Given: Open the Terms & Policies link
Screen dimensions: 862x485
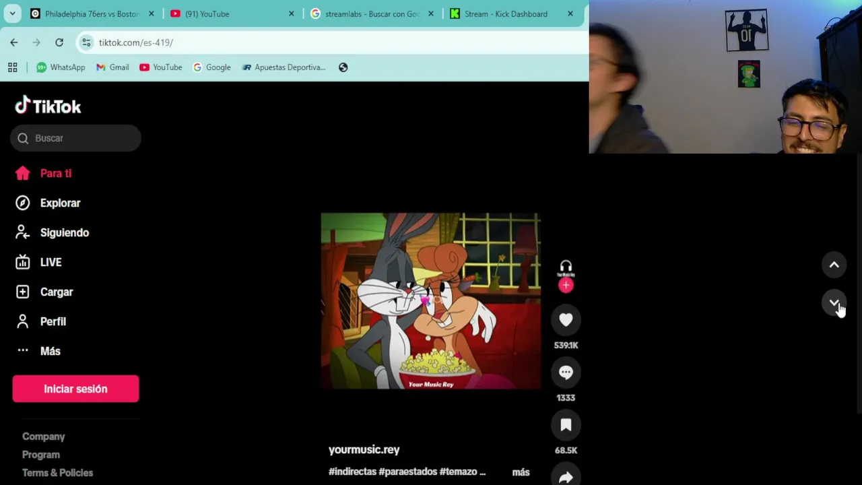Looking at the screenshot, I should pyautogui.click(x=58, y=473).
